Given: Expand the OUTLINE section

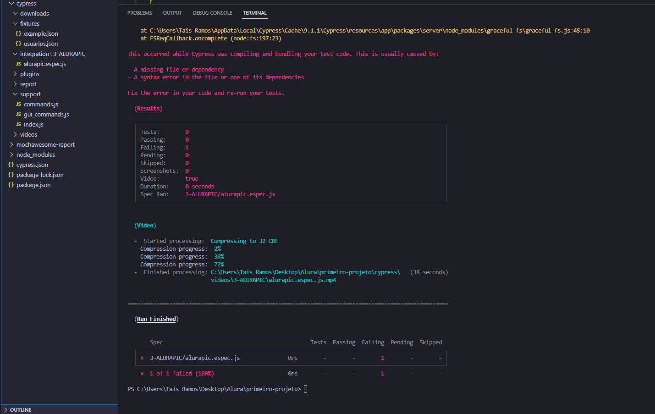Looking at the screenshot, I should tap(6, 410).
